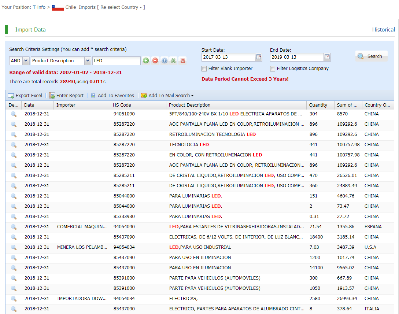Open the Historical link

[x=383, y=30]
